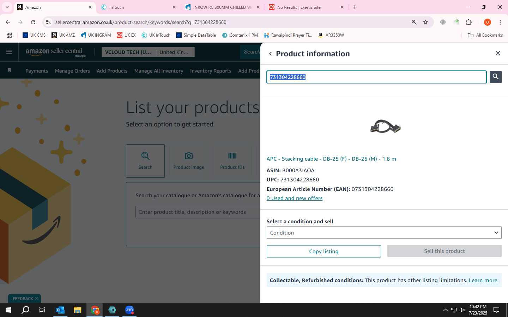
Task: Dismiss the FEEDBACK tab with its X
Action: (37, 298)
